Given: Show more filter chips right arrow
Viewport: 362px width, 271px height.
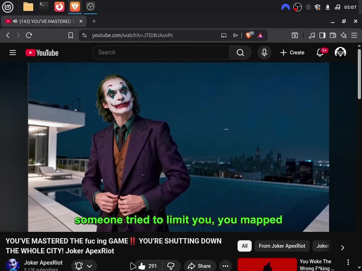Looking at the screenshot, I should point(343,248).
